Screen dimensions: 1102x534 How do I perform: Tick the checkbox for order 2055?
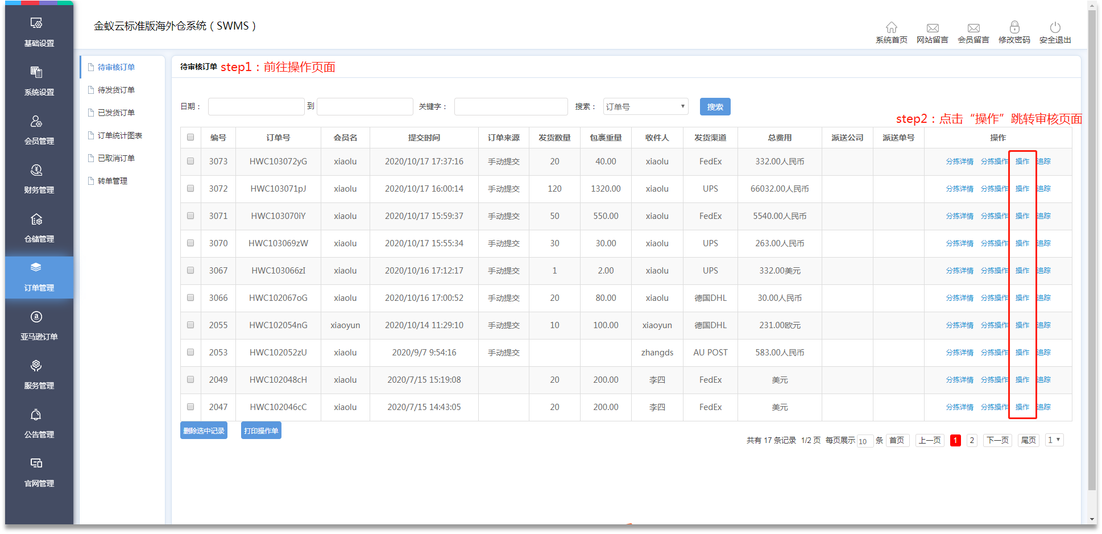tap(190, 325)
